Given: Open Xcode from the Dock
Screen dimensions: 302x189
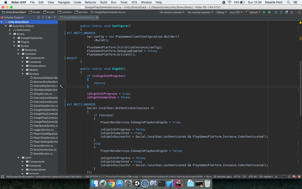Looking at the screenshot, I should [170, 183].
